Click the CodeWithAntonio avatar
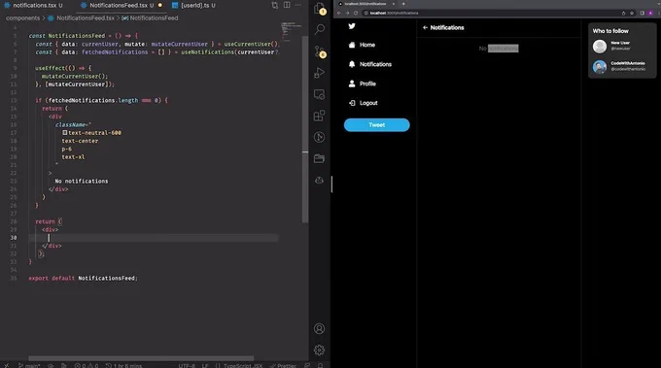The image size is (661, 368). [x=600, y=67]
